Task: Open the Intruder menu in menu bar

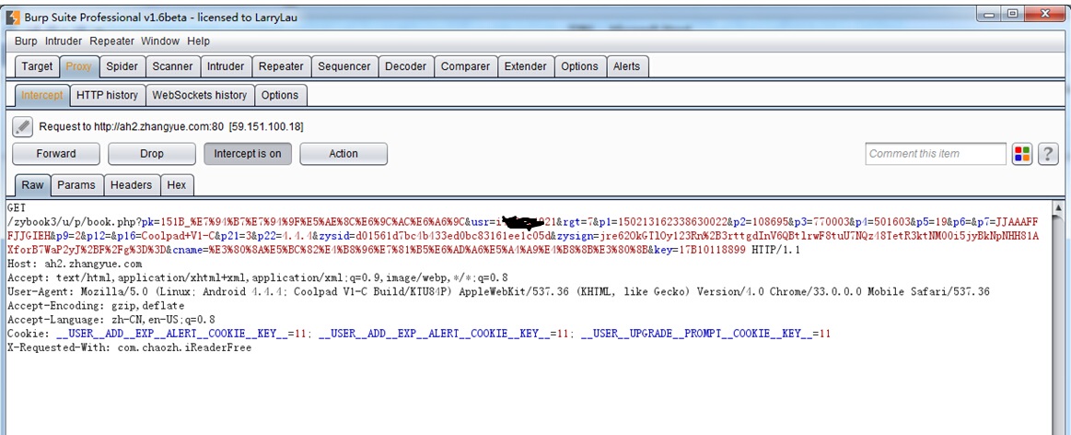Action: (x=64, y=41)
